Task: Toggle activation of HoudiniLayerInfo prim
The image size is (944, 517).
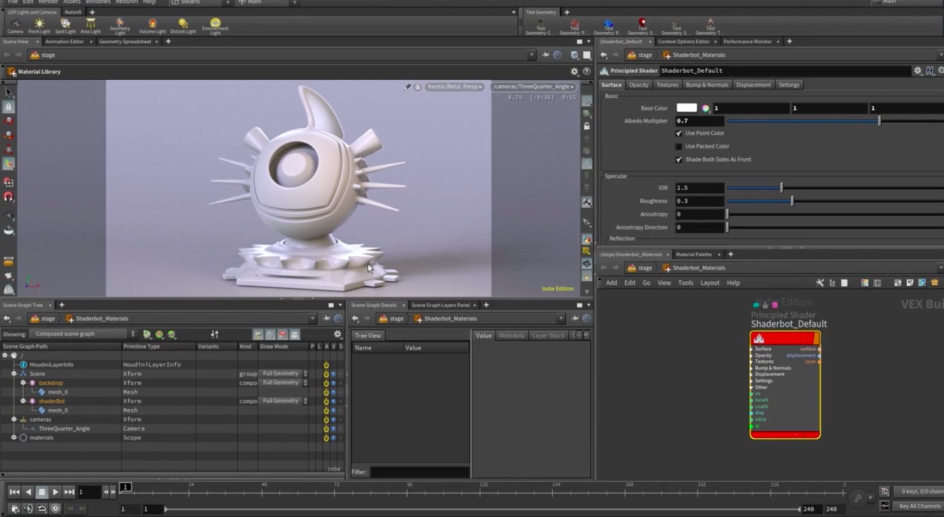Action: click(326, 364)
